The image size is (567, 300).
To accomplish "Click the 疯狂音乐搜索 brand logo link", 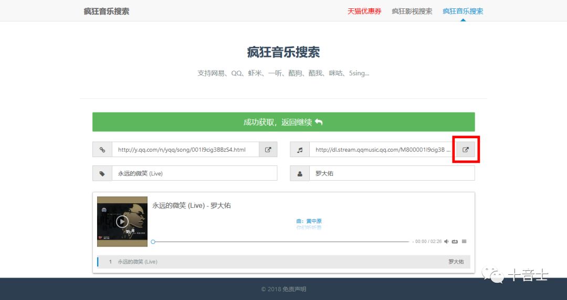I will tap(106, 11).
